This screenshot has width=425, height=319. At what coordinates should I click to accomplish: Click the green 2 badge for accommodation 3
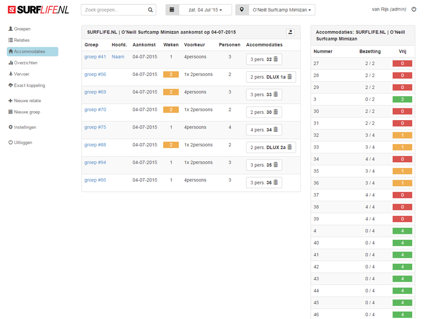click(402, 99)
